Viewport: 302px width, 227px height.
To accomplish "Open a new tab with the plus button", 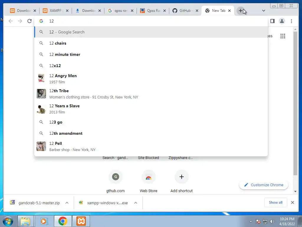I will [240, 11].
